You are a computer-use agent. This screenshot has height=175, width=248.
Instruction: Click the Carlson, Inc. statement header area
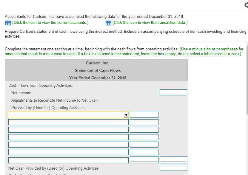tap(98, 63)
